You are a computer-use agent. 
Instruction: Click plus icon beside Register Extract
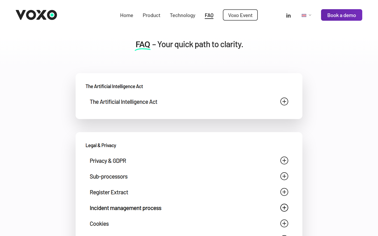tap(284, 192)
